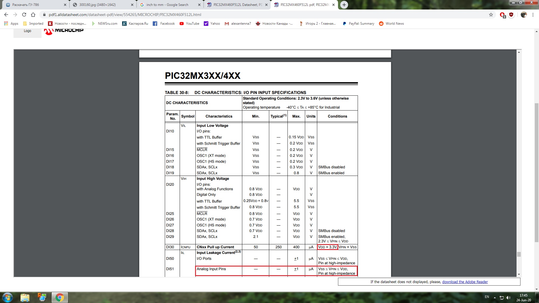View site info via the padlock icon

pyautogui.click(x=44, y=15)
